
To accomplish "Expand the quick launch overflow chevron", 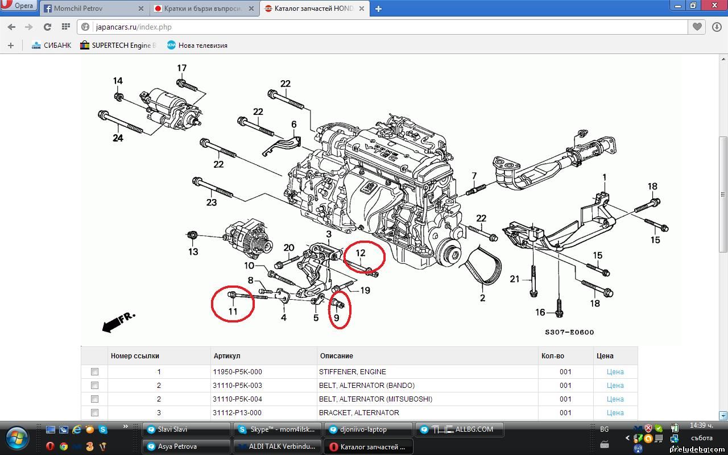I will tap(125, 427).
